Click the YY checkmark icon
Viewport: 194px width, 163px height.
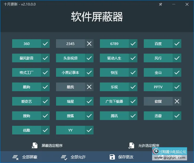pyautogui.click(x=89, y=130)
